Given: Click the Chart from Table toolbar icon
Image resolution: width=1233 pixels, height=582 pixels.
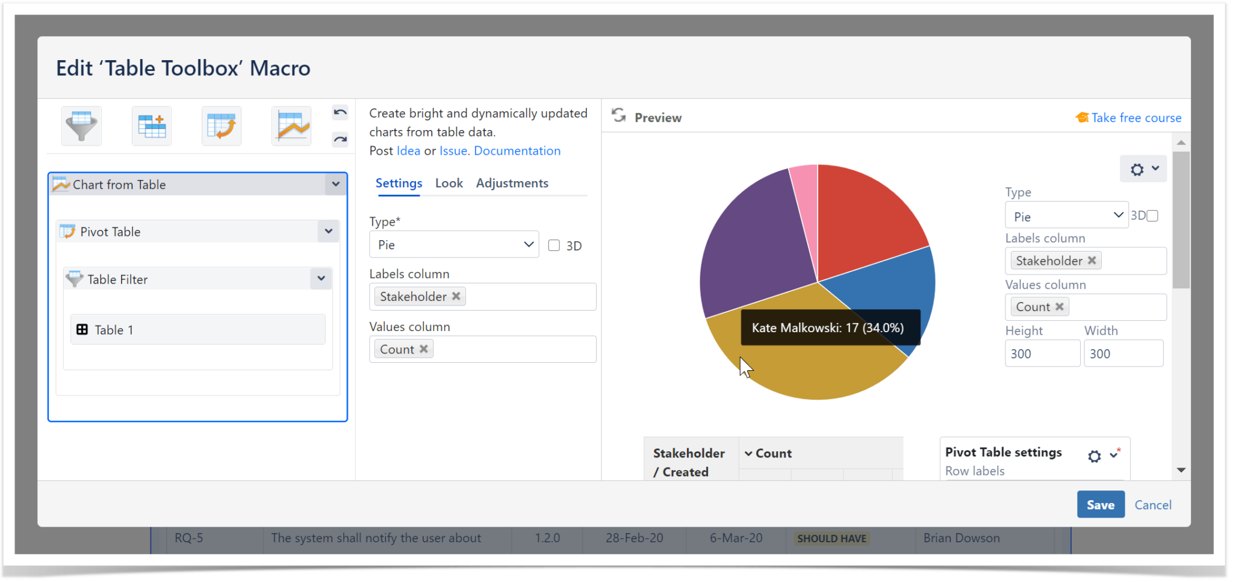Looking at the screenshot, I should 291,126.
